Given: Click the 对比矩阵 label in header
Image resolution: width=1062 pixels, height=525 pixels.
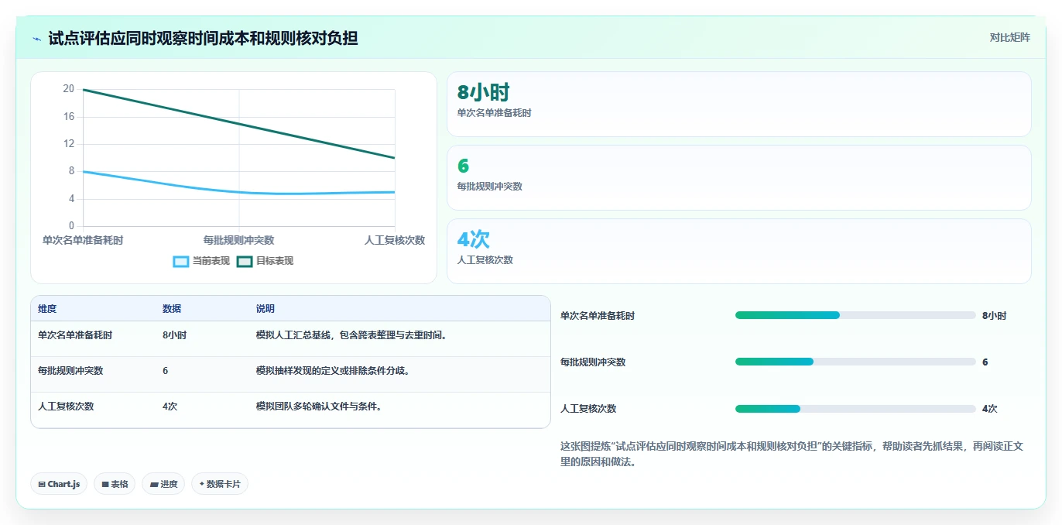Looking at the screenshot, I should pos(1010,37).
